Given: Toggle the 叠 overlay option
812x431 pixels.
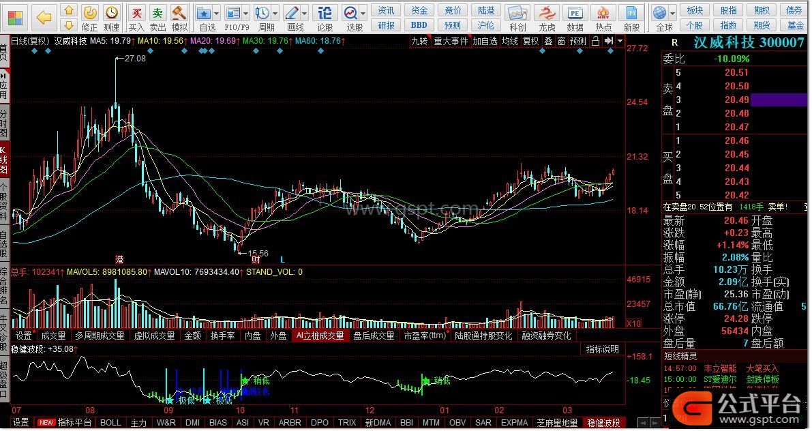Looking at the screenshot, I should 548,41.
